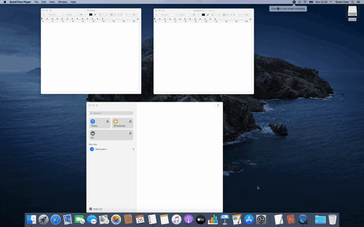Screen dimensions: 364x227
Task: Select the Today smart list tile
Action: [x=100, y=123]
